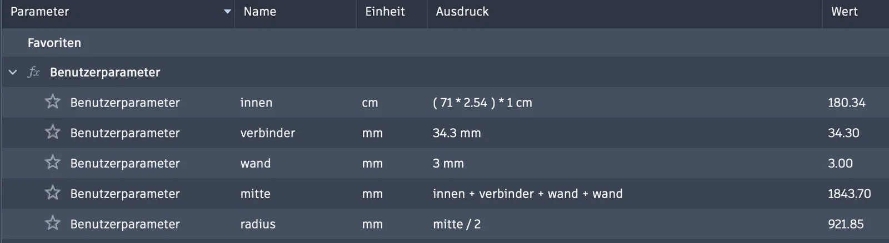
Task: Click the 'mitte / 2' expression cell
Action: pos(457,224)
